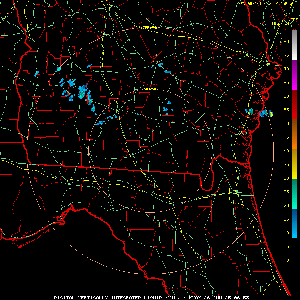Click the scale value '80'

tap(286, 42)
